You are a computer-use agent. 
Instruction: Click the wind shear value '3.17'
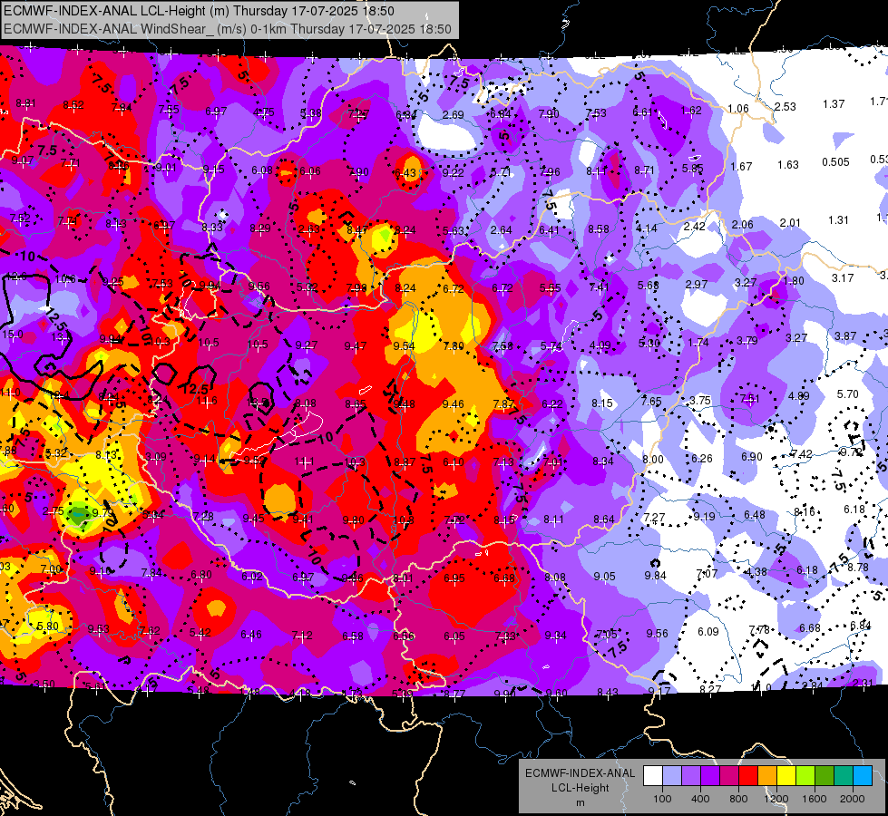click(843, 278)
